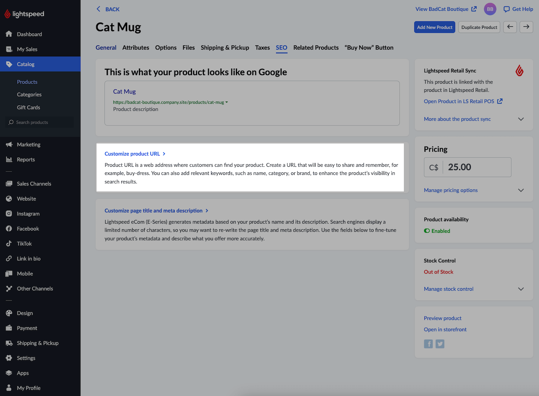Click the Search products field

[x=40, y=123]
